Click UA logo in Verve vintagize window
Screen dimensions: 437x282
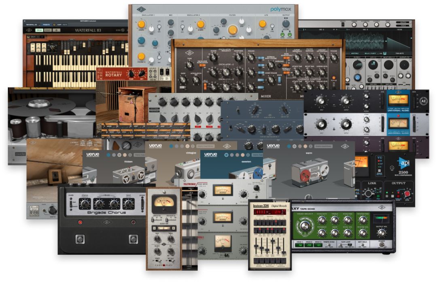click(x=227, y=146)
